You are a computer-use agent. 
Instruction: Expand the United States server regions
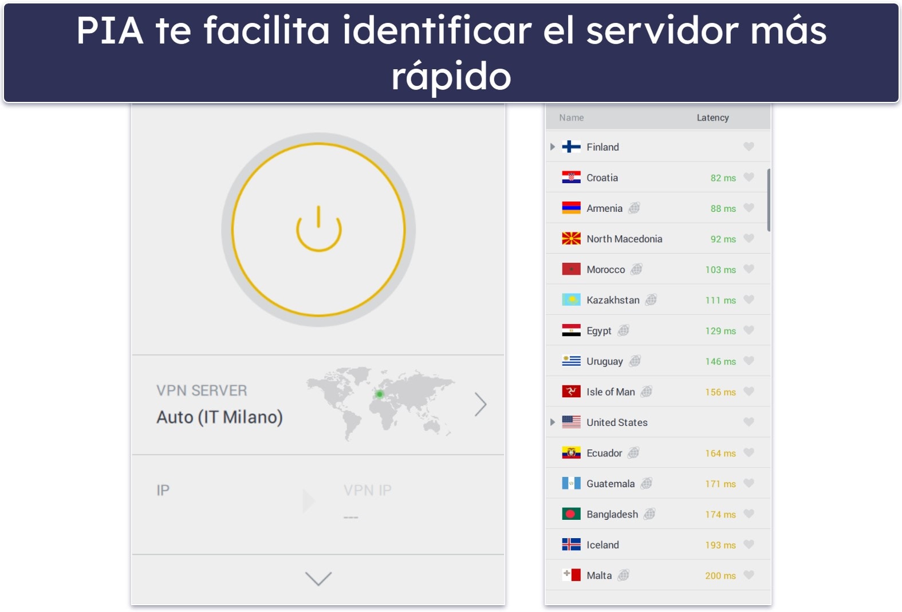point(553,423)
